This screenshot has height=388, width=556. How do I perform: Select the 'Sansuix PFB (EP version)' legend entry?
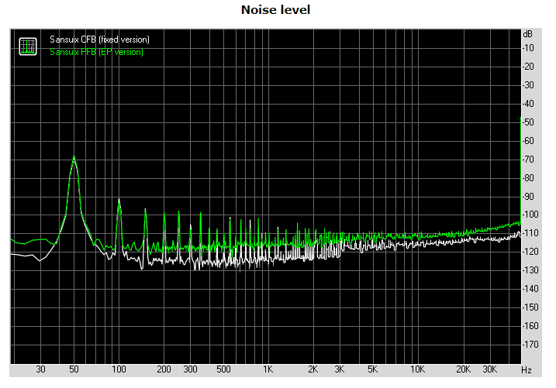[96, 52]
